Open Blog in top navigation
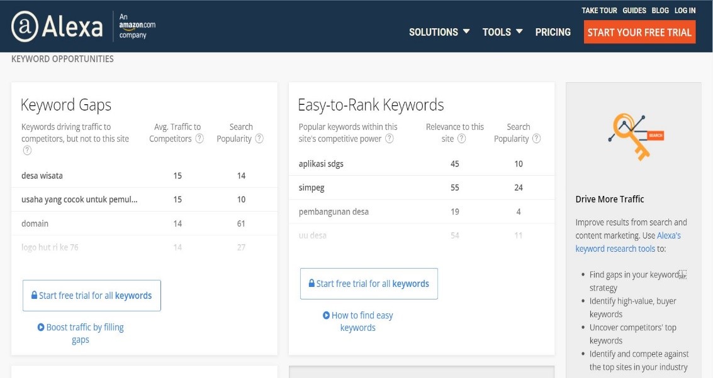 [x=660, y=11]
